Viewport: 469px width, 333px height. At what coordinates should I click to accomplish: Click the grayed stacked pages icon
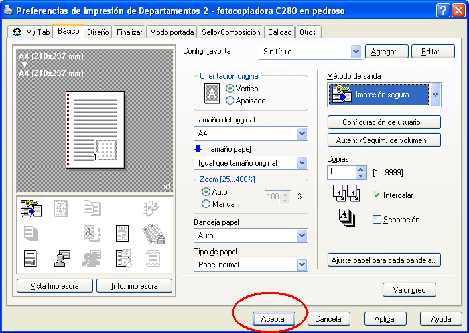31,233
